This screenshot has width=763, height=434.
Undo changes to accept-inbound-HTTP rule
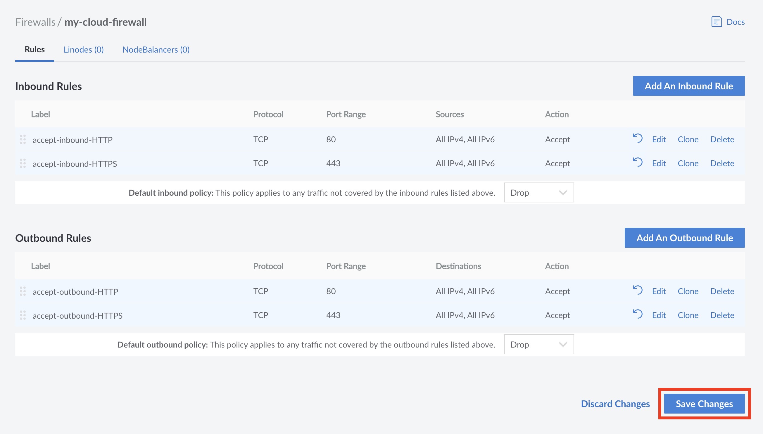[x=637, y=138]
